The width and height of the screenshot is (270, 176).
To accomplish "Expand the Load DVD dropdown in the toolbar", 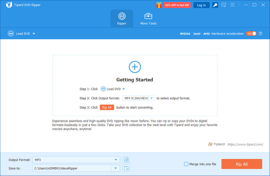I will [x=34, y=34].
